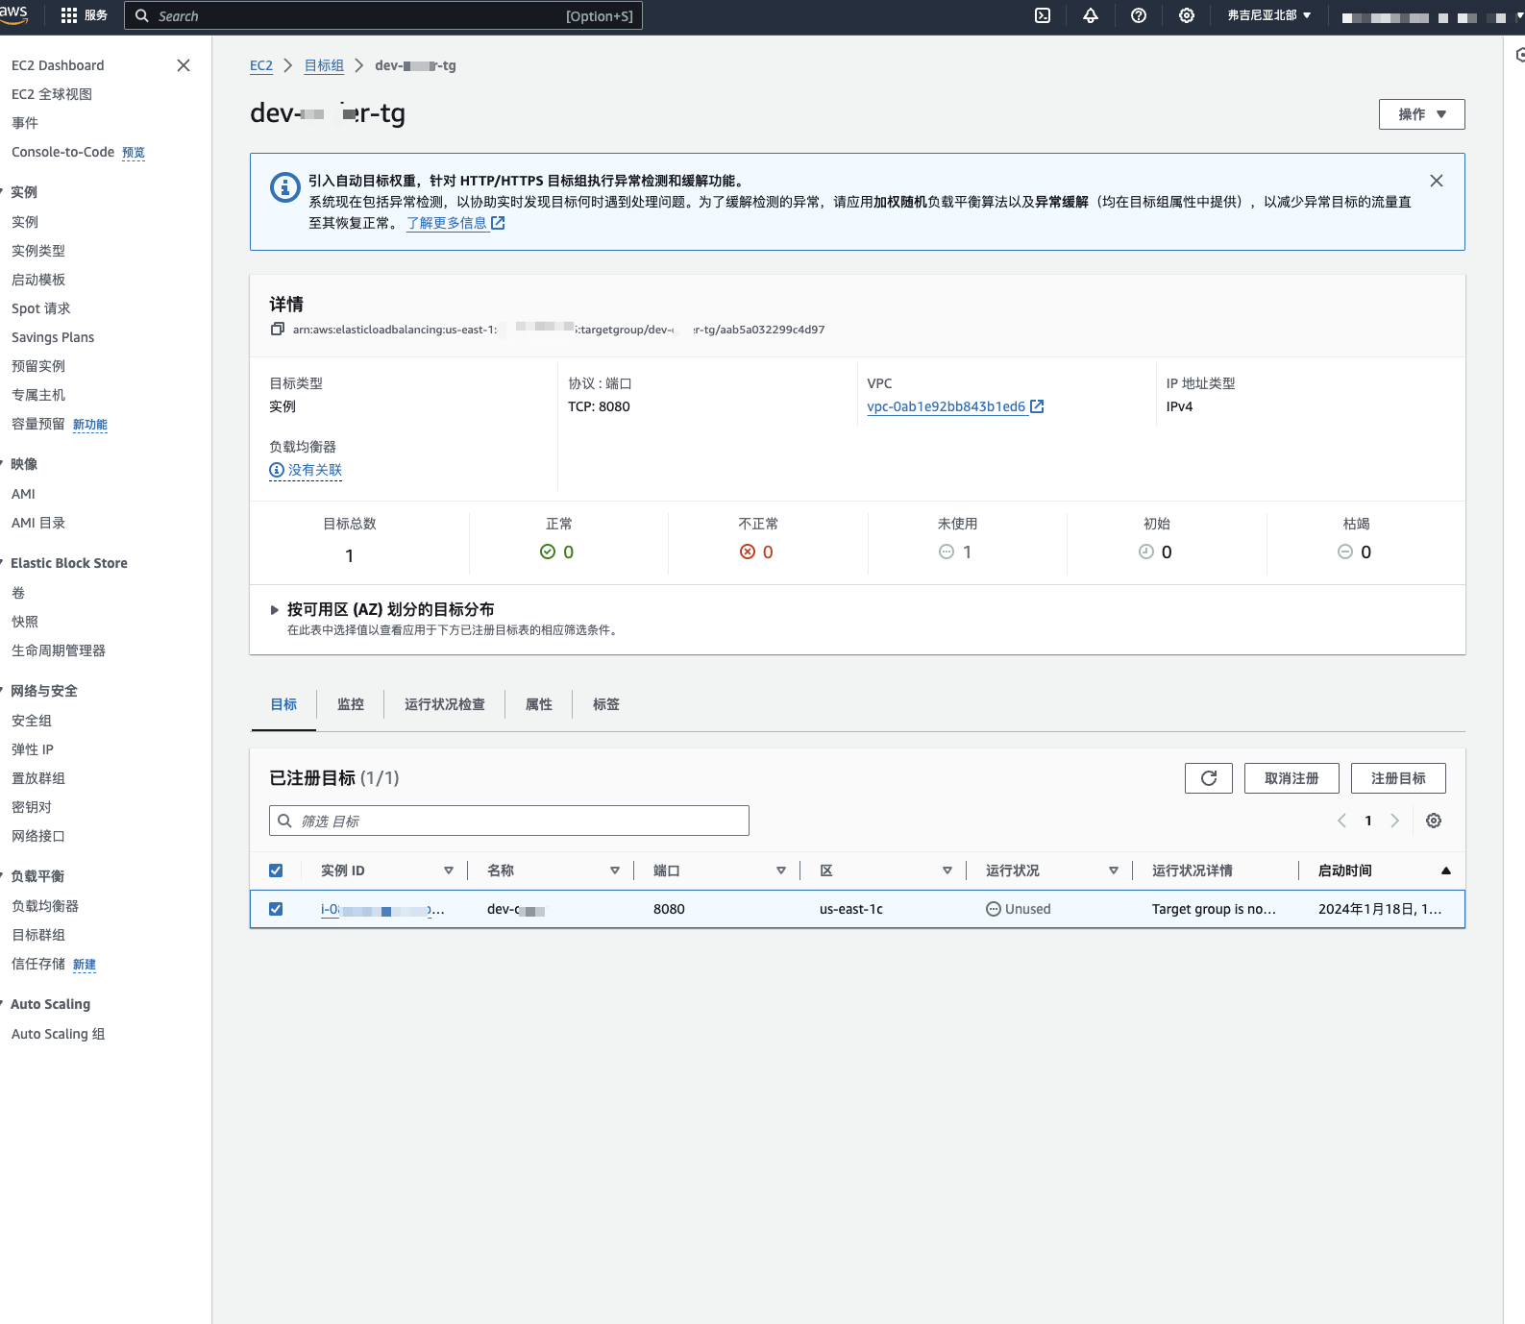Image resolution: width=1525 pixels, height=1324 pixels.
Task: Open EC2 Dashboard in sidebar
Action: (58, 65)
